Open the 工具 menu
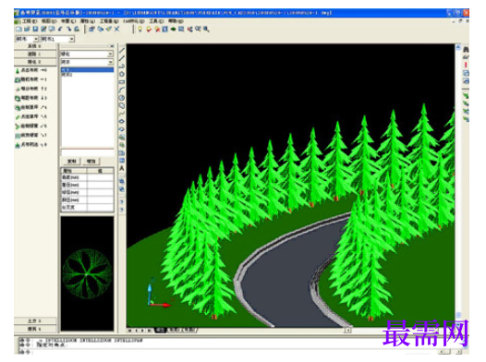Image resolution: width=486 pixels, height=362 pixels. (156, 21)
